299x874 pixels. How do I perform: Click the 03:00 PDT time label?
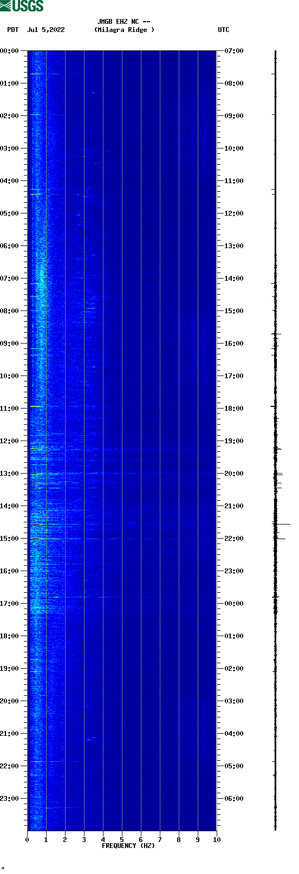coord(10,148)
